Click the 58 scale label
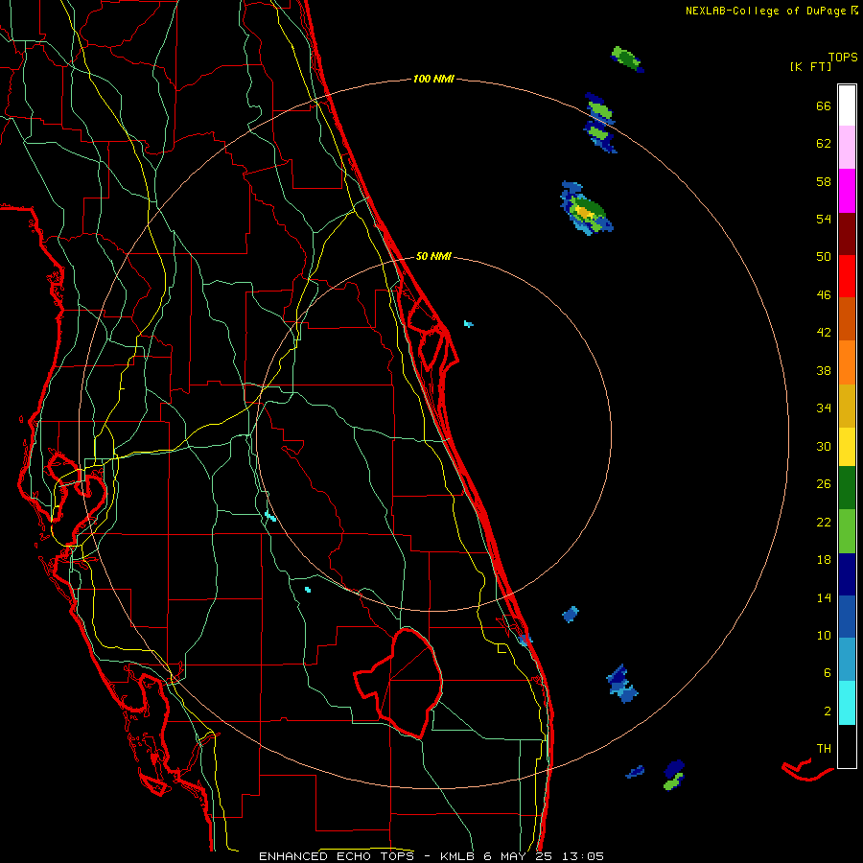This screenshot has width=863, height=863. click(824, 181)
